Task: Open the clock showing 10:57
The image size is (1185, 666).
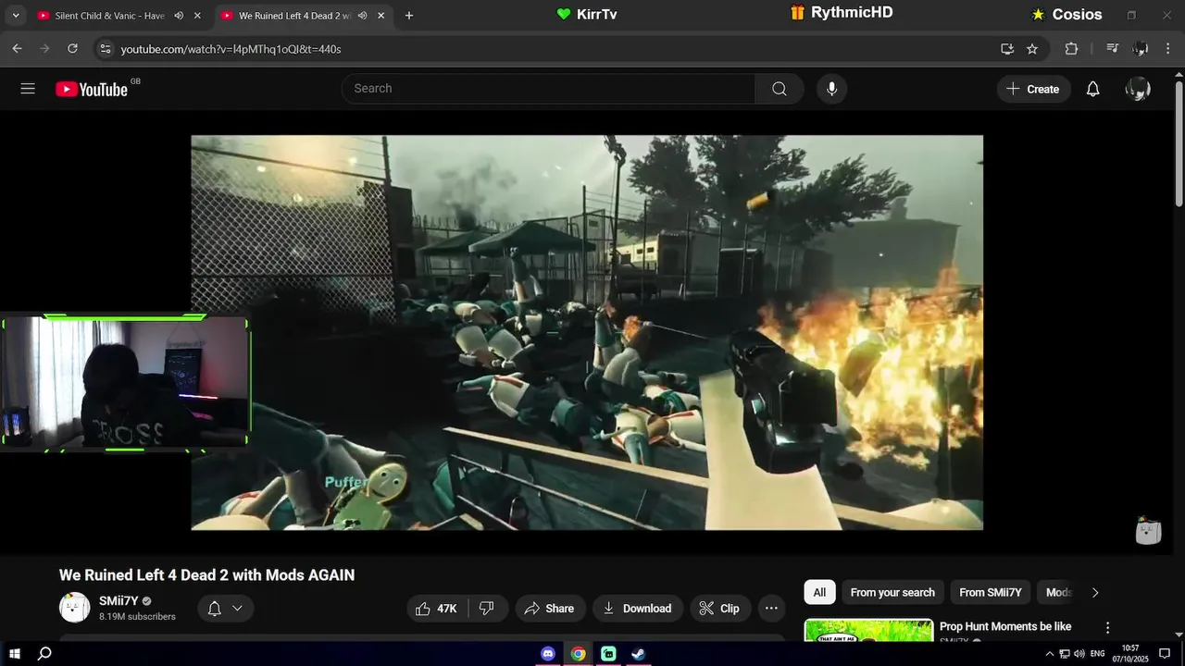Action: pyautogui.click(x=1130, y=654)
